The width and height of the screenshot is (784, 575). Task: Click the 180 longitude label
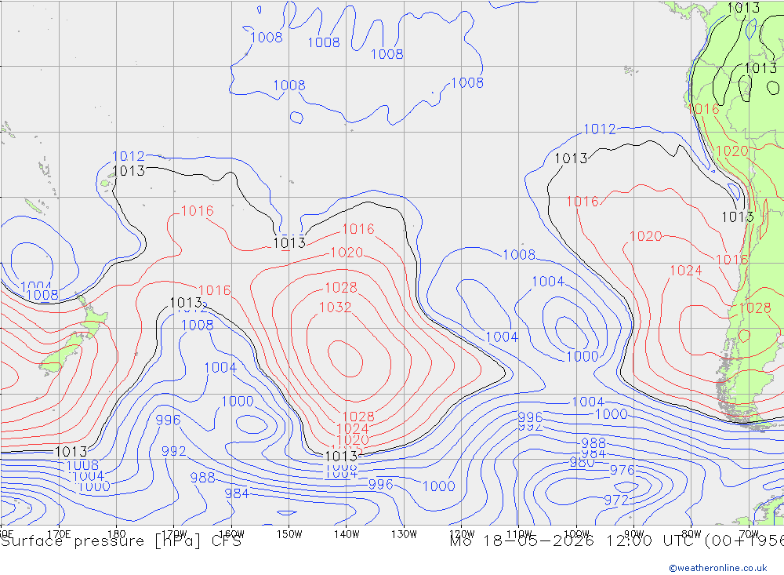coord(117,534)
